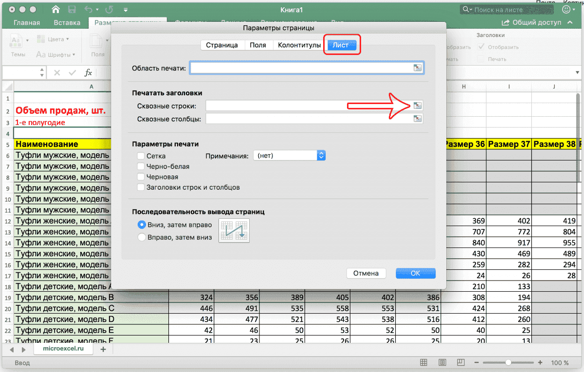Open the smiley feedback dropdown
584x372 pixels.
coord(571,9)
